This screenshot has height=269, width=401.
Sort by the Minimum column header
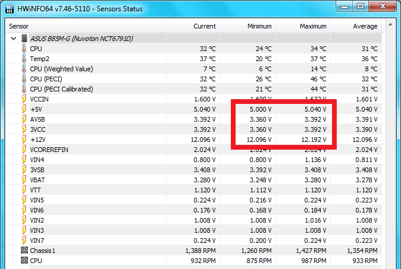(x=248, y=26)
